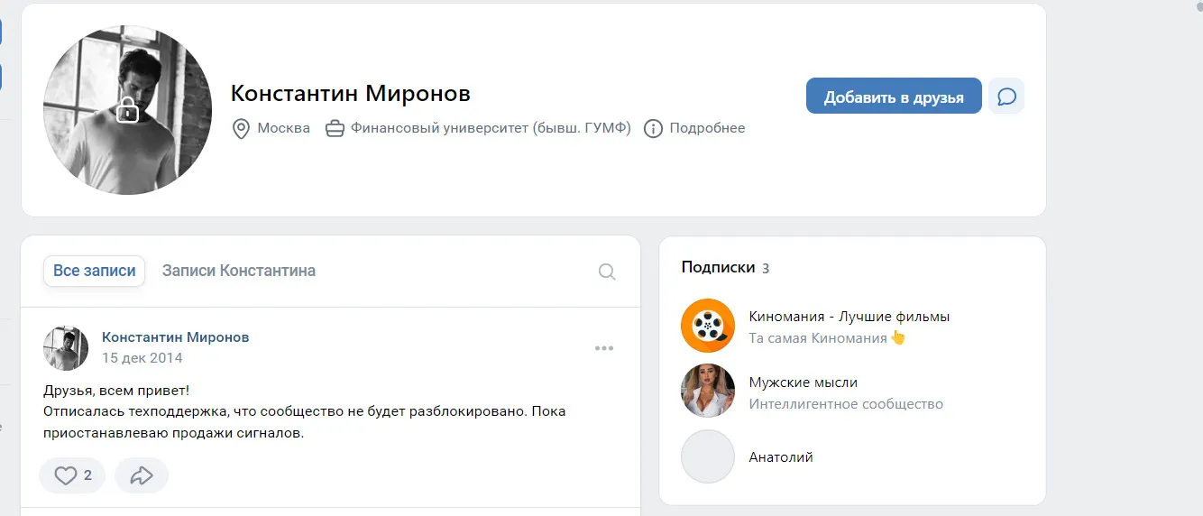
Task: Open Подписки section header
Action: pyautogui.click(x=718, y=267)
